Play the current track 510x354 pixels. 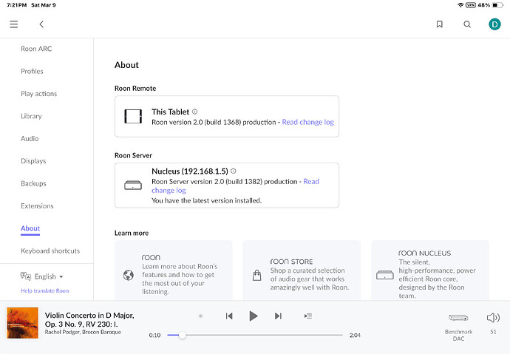coord(254,316)
